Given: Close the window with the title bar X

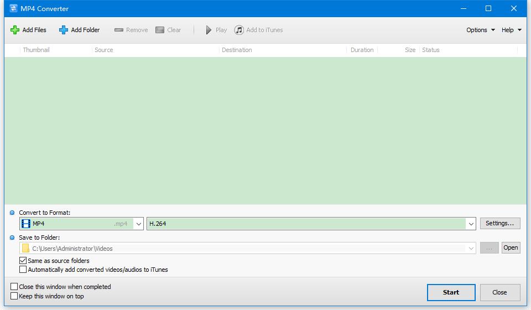Looking at the screenshot, I should 514,8.
